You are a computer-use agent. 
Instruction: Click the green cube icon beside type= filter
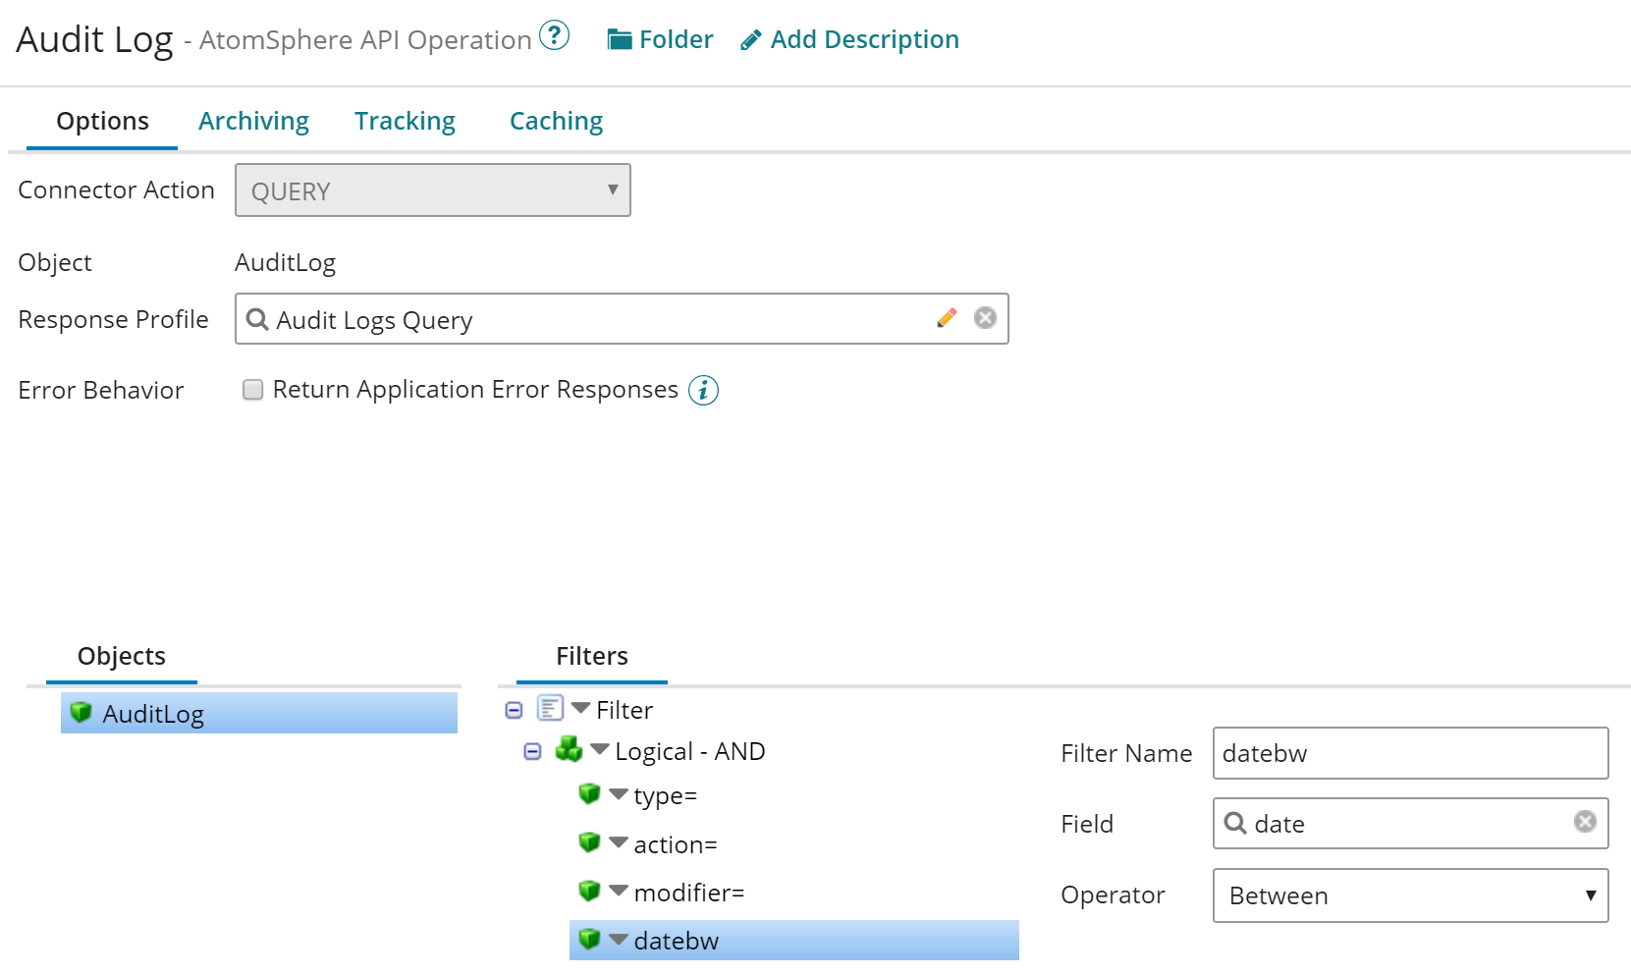point(588,793)
